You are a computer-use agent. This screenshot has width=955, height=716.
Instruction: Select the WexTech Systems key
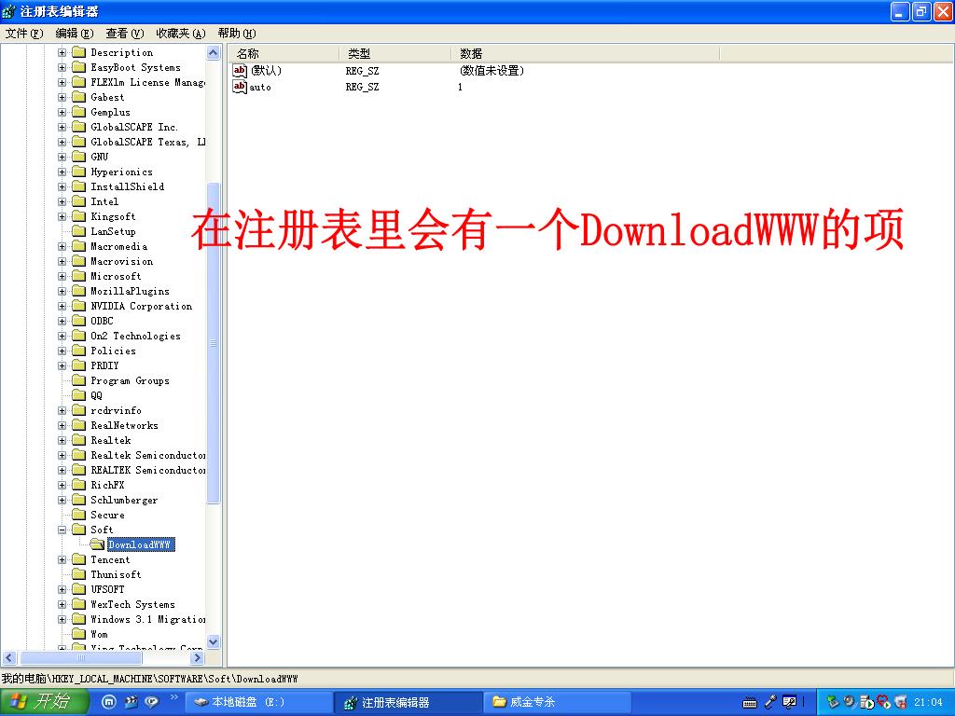coord(132,604)
